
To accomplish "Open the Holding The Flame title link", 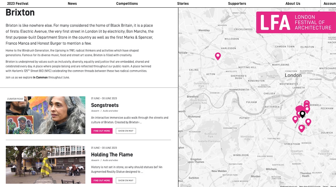I will pos(112,155).
